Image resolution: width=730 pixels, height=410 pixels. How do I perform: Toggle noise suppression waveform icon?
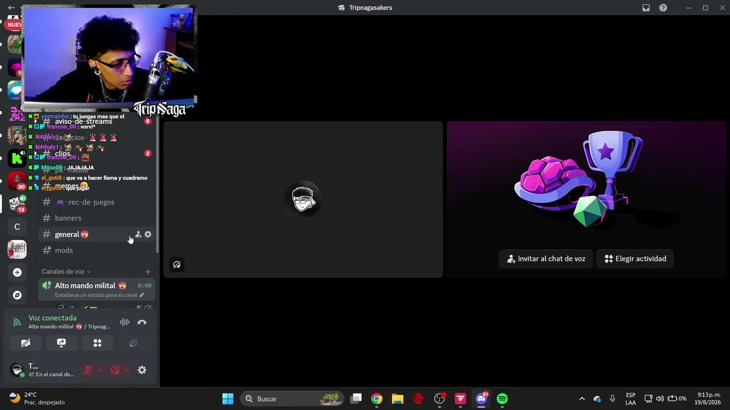coord(124,322)
